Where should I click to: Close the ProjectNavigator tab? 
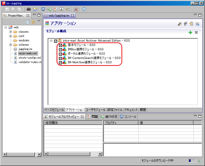coord(28,16)
